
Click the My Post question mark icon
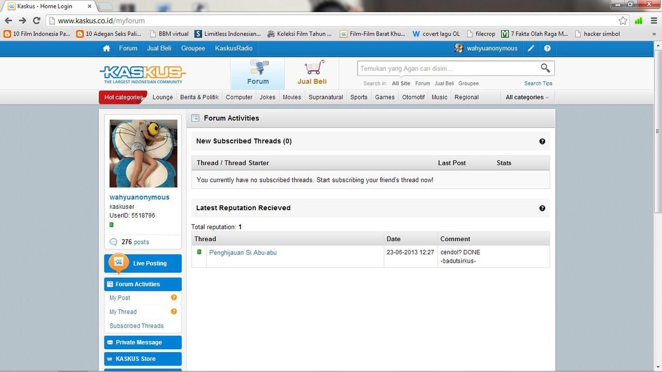pyautogui.click(x=174, y=298)
